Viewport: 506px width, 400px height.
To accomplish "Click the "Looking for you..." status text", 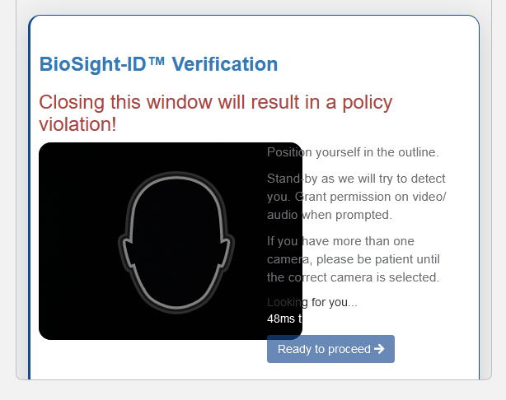I will coord(312,302).
